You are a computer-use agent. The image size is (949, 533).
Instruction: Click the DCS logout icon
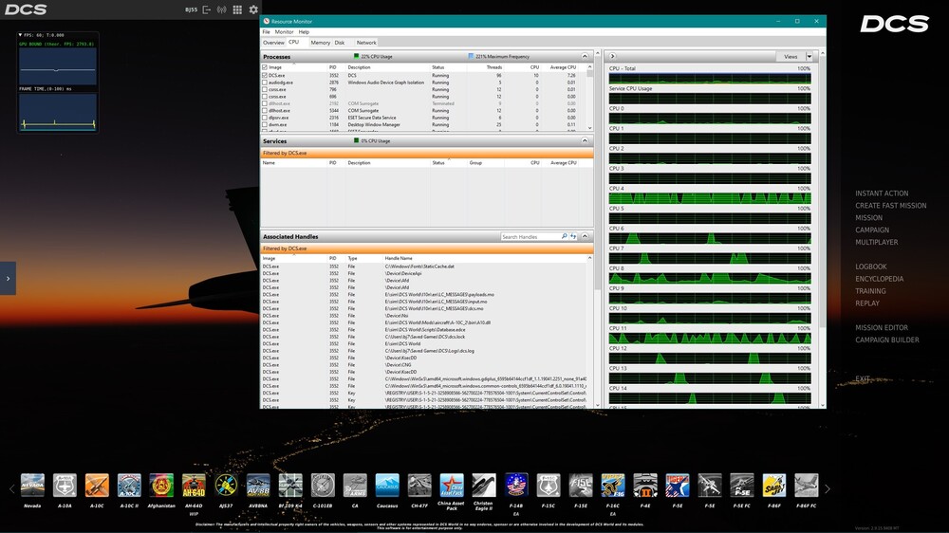click(207, 9)
